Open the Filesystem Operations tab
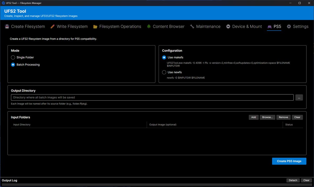This screenshot has height=187, width=314. pos(117,26)
